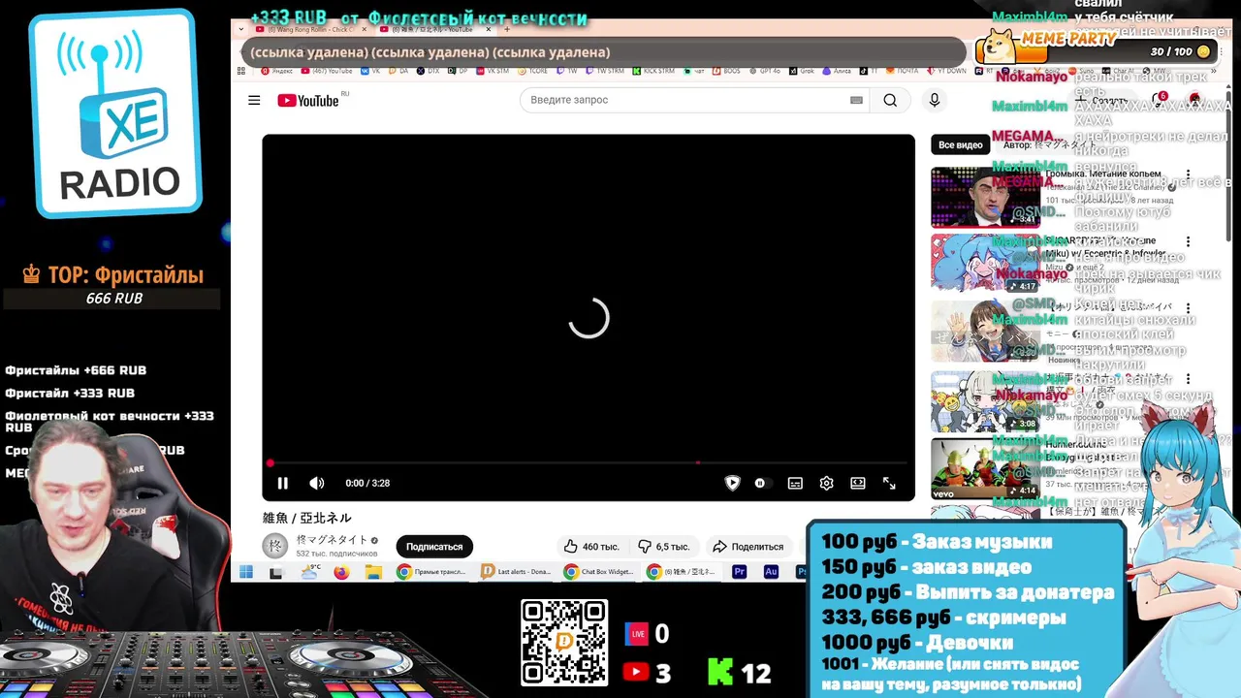Close the Wang Rong Rollin browser tab
Viewport: 1241px width, 698px height.
pos(366,30)
